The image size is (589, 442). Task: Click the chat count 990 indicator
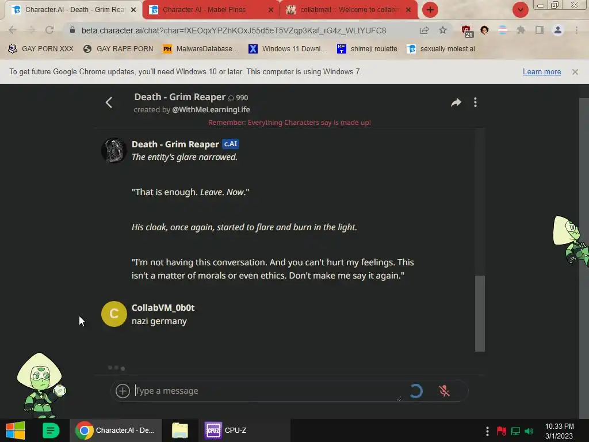click(x=238, y=98)
